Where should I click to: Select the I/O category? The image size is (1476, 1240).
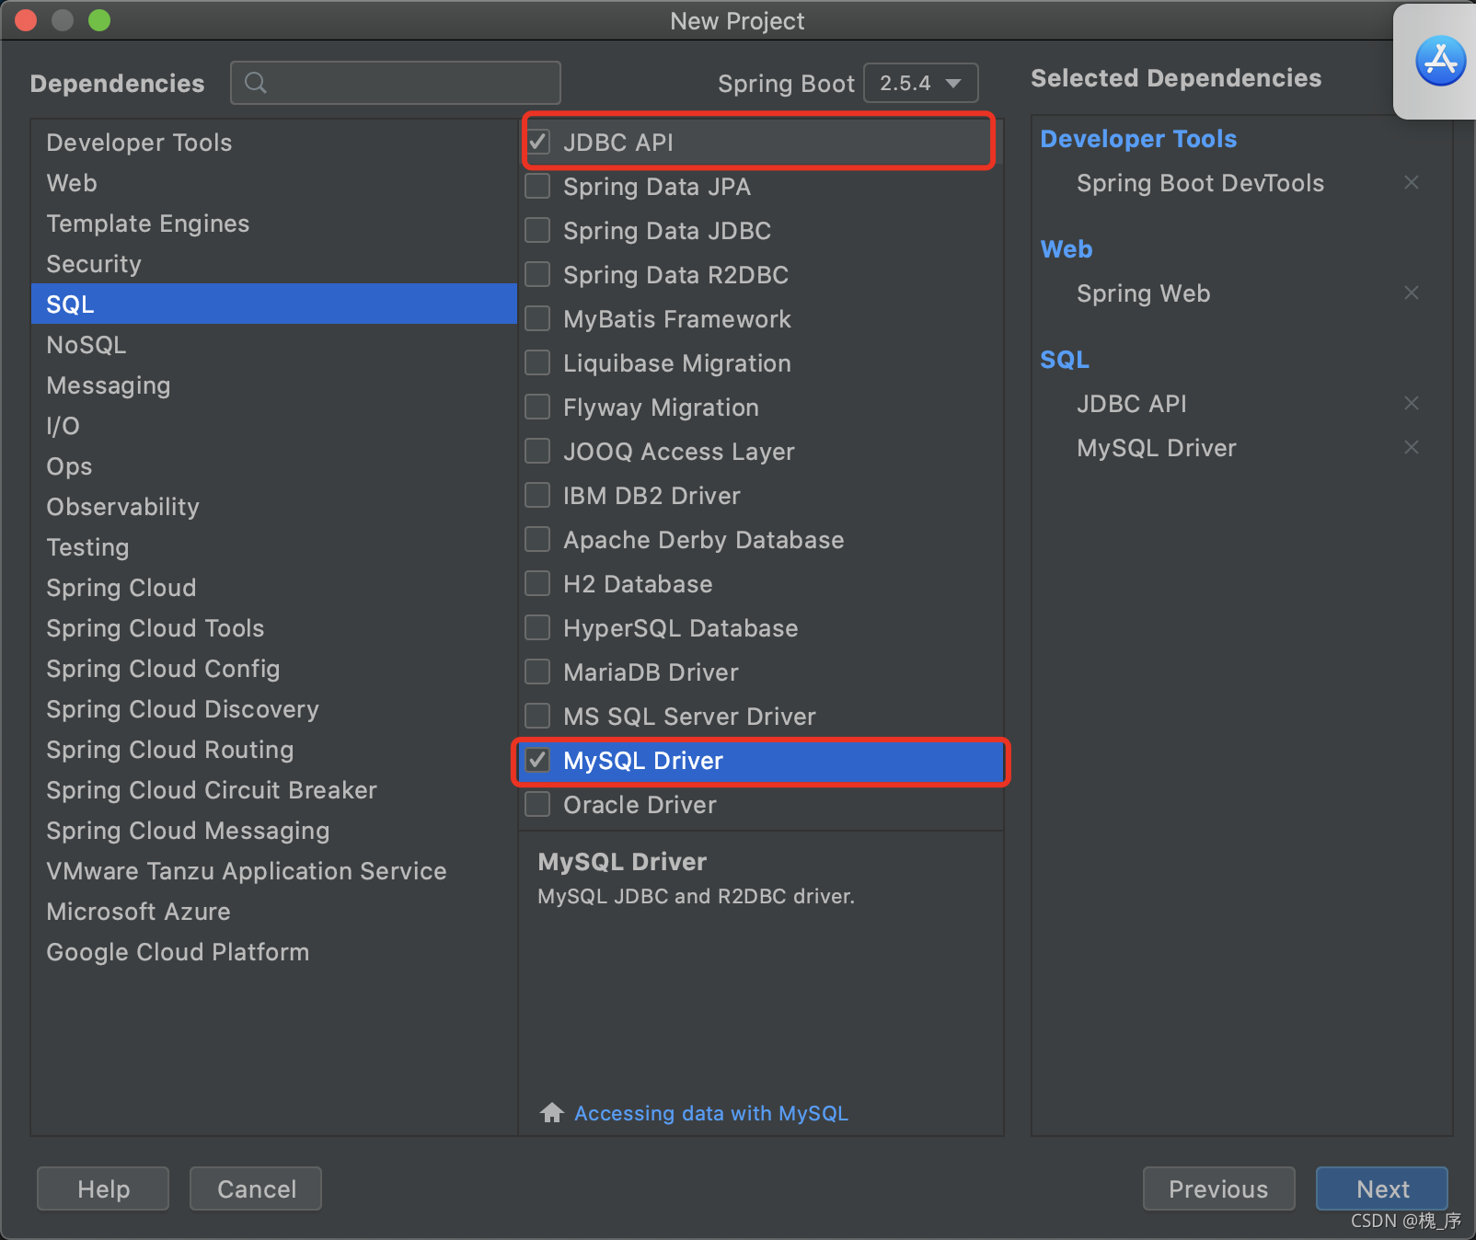274,426
